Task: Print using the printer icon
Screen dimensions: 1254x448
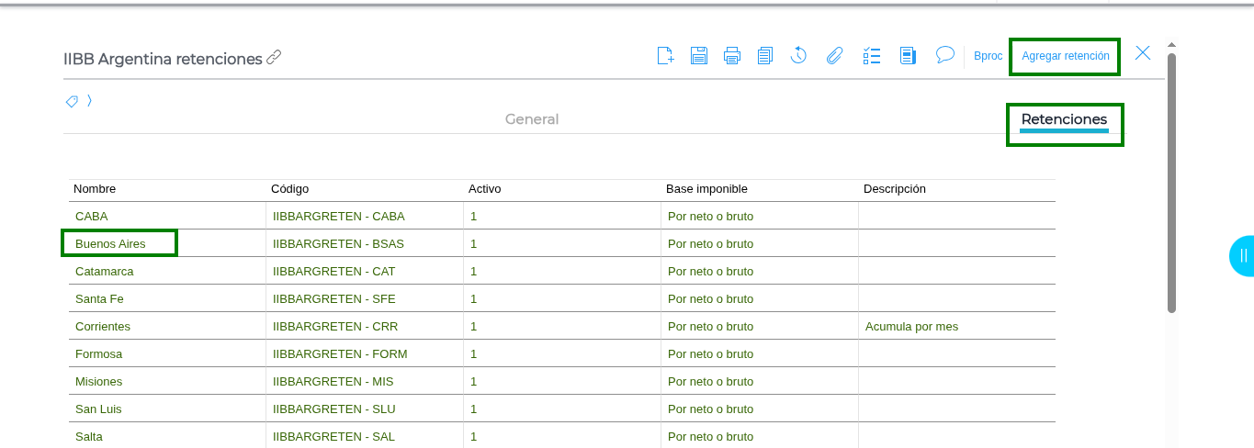Action: [x=732, y=56]
